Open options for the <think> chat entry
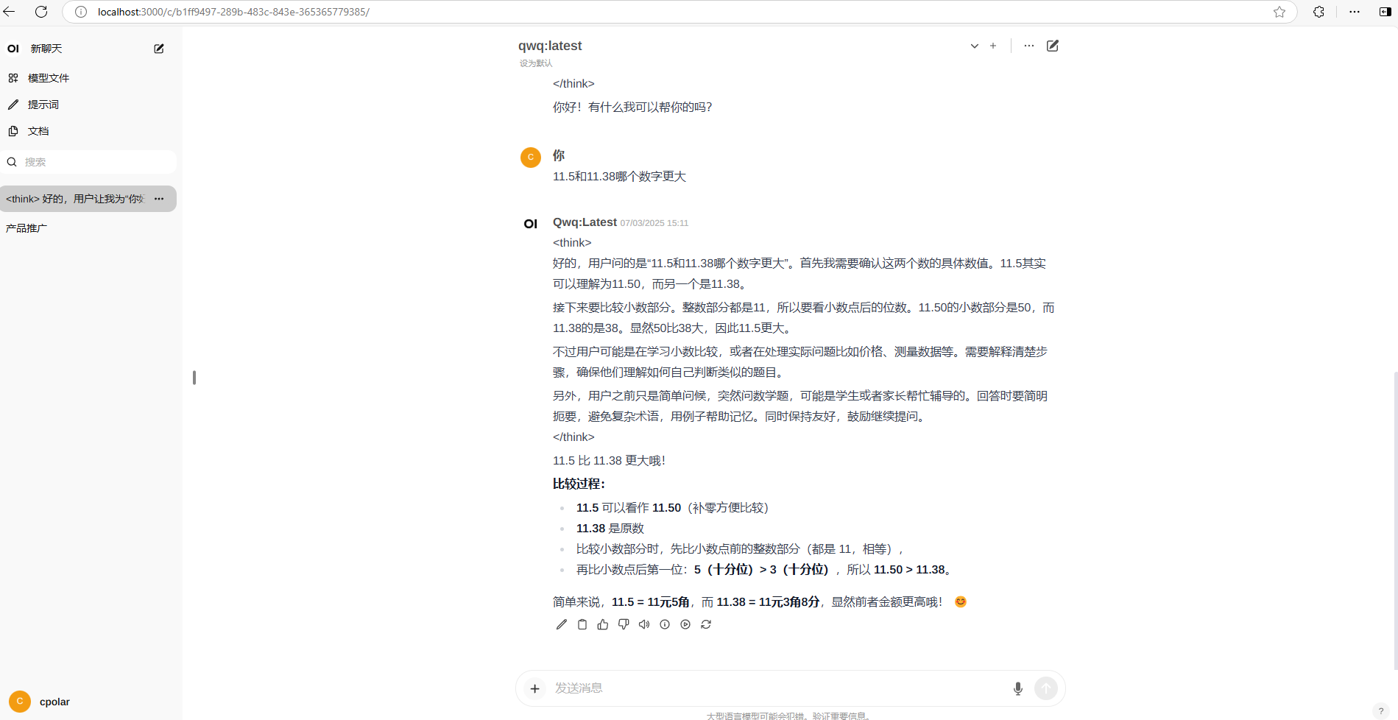Viewport: 1398px width, 720px height. 159,199
